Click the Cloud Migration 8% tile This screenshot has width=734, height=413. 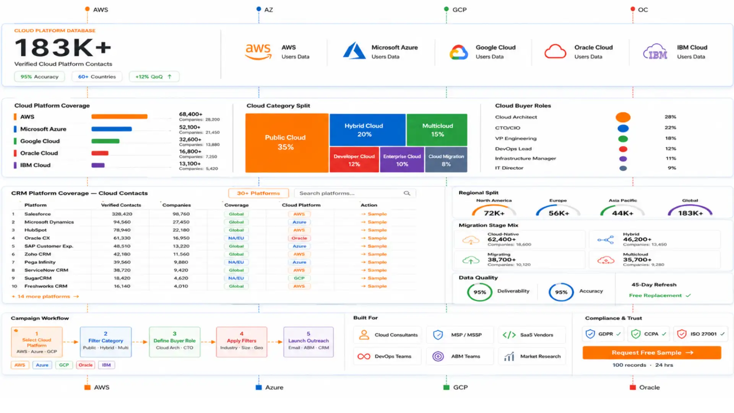pos(446,160)
